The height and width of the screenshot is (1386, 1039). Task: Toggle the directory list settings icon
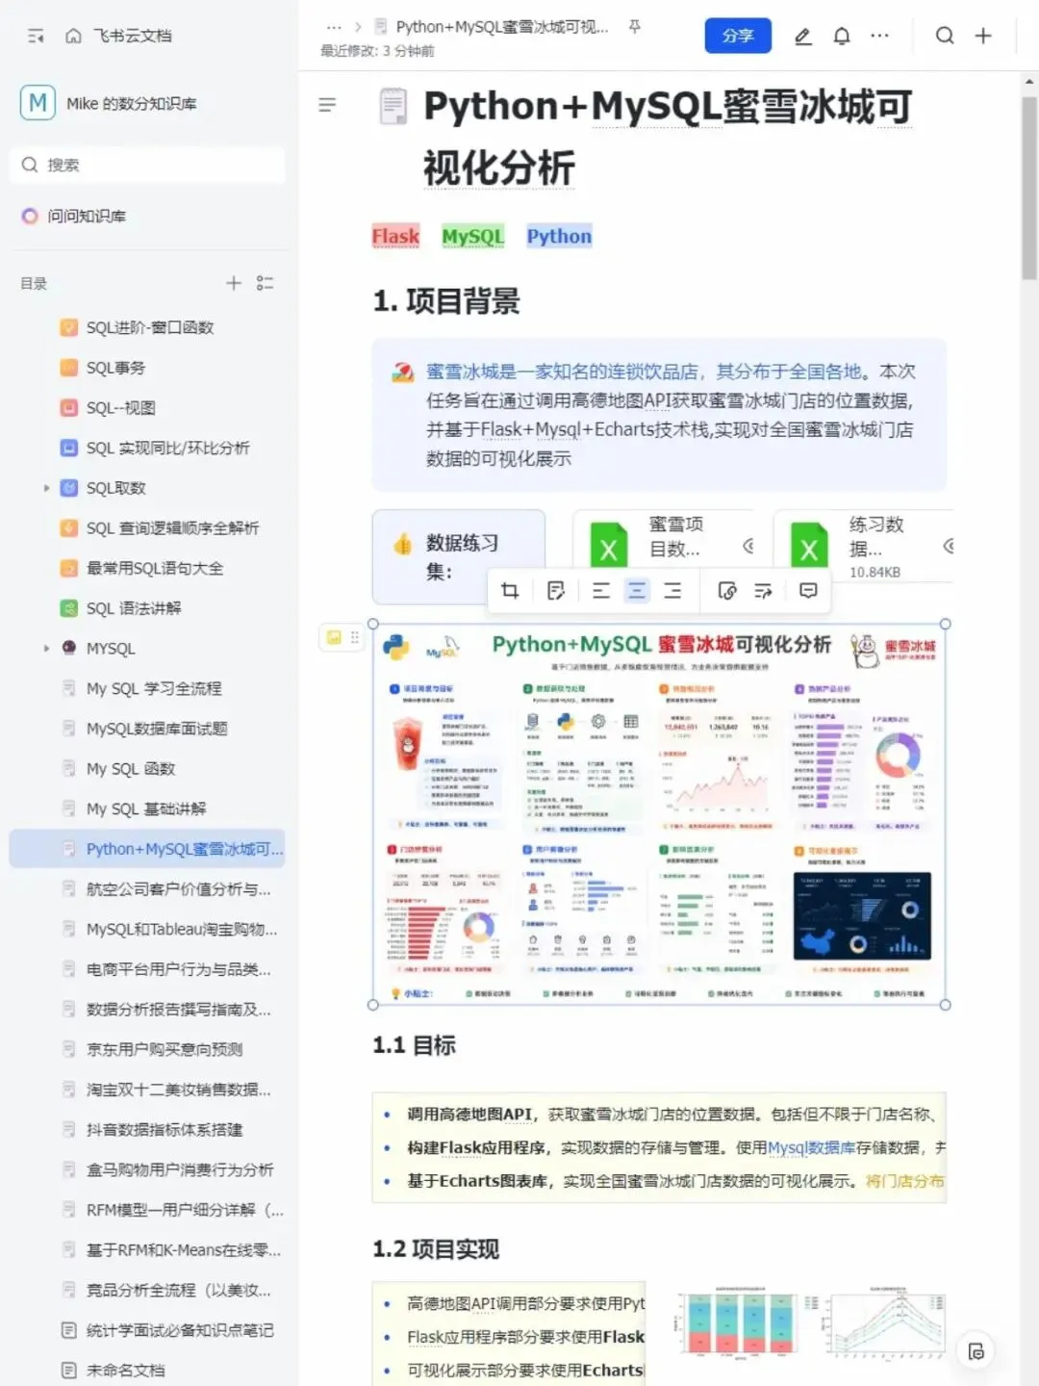point(266,283)
